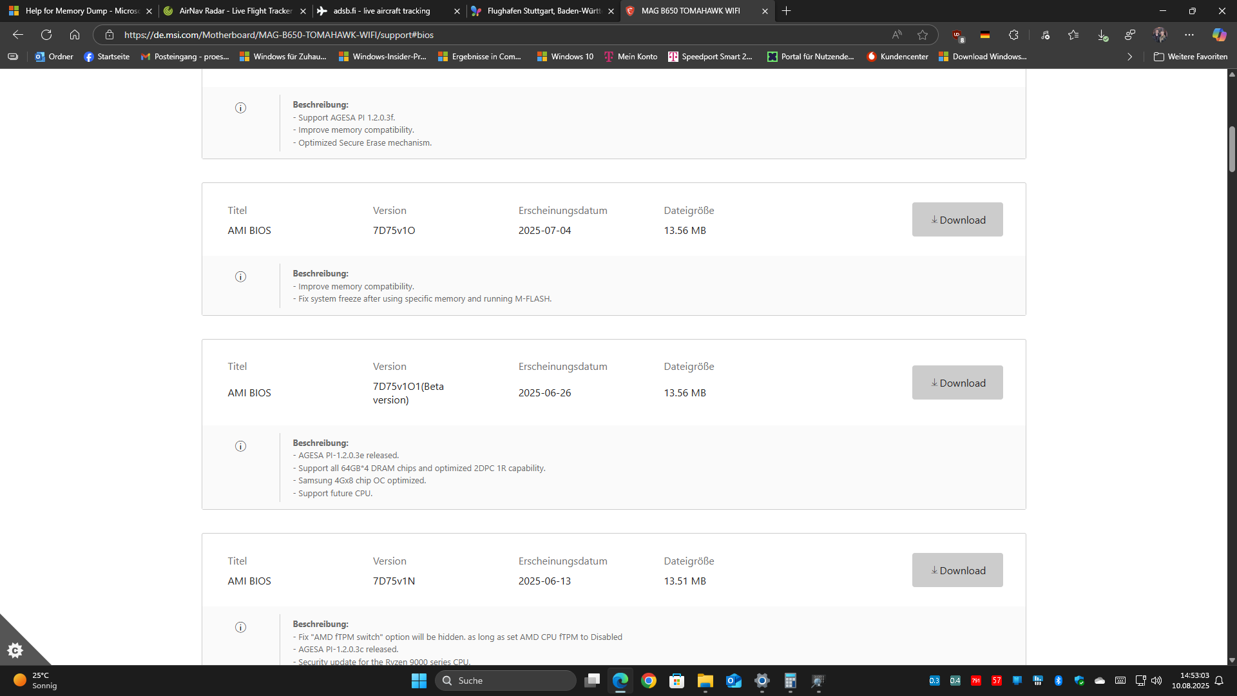Open the Windows Start menu
The image size is (1237, 696).
(x=419, y=681)
